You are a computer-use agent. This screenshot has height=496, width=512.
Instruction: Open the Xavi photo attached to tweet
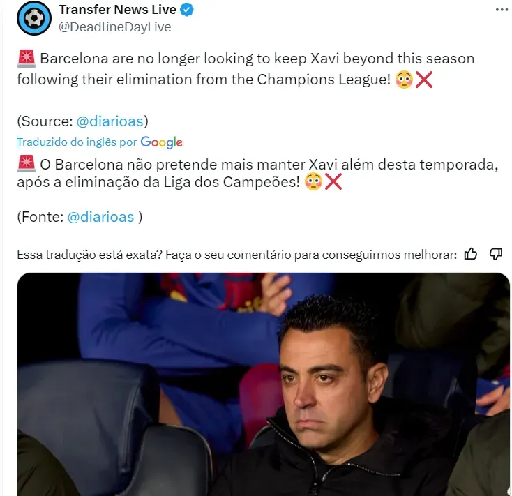[x=263, y=384]
